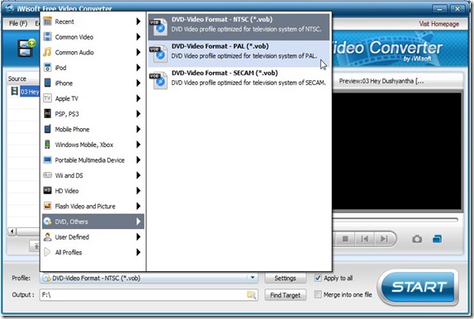Click the Apple TV icon

pyautogui.click(x=47, y=98)
